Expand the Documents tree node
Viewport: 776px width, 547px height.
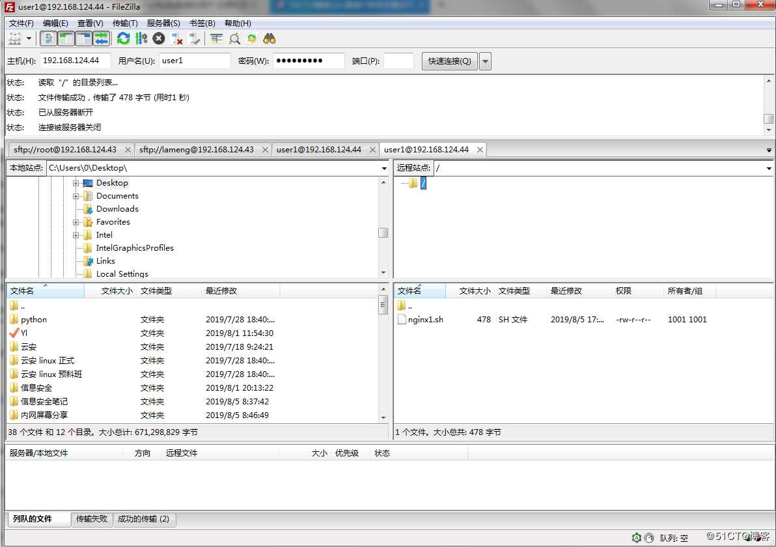tap(76, 196)
